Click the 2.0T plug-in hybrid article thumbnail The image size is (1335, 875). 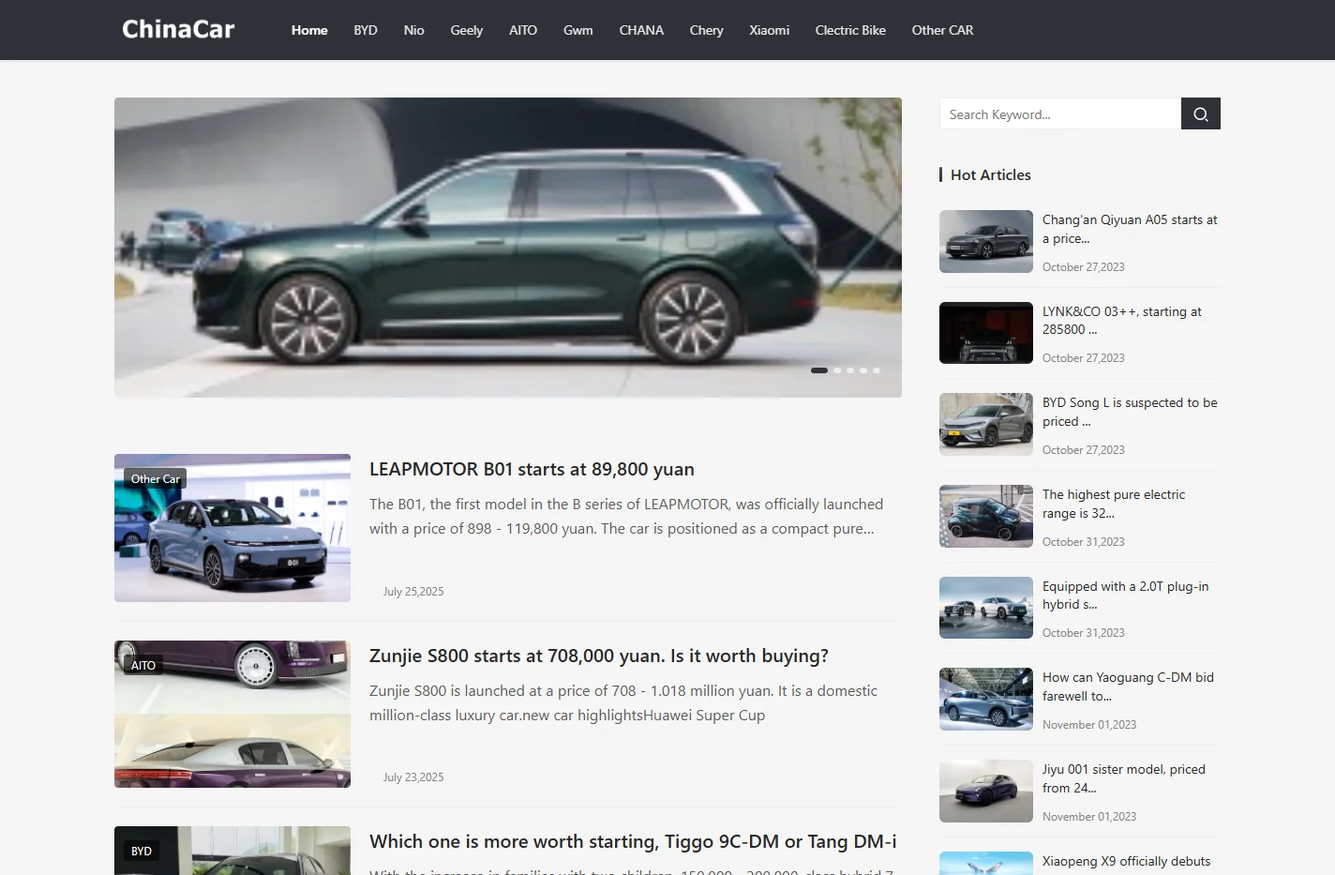986,608
